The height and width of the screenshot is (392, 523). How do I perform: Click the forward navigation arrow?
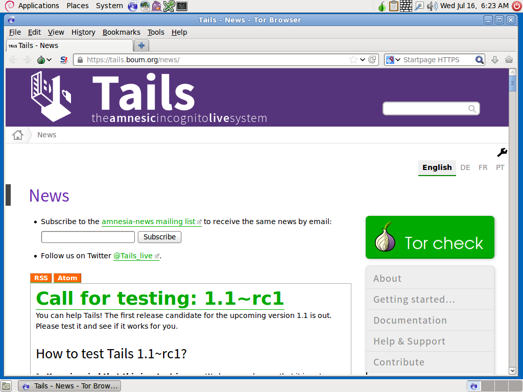(x=27, y=60)
